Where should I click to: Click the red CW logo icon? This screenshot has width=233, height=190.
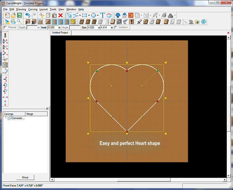coord(131,15)
